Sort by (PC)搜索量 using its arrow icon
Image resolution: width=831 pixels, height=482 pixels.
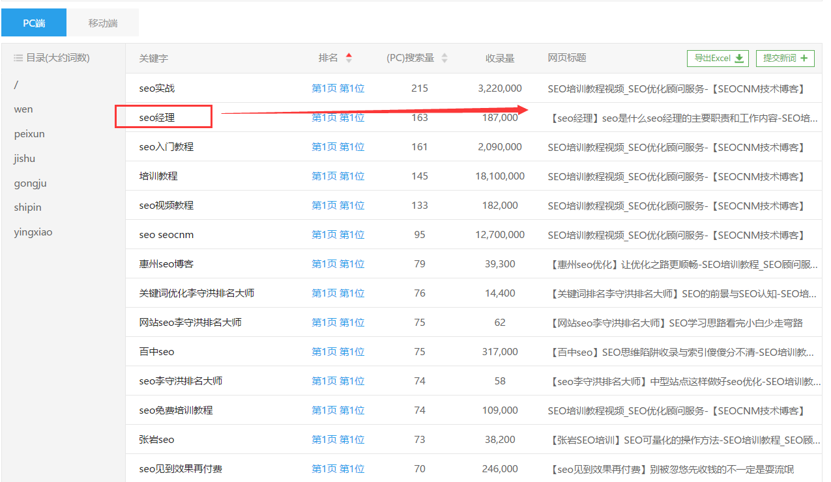[445, 58]
